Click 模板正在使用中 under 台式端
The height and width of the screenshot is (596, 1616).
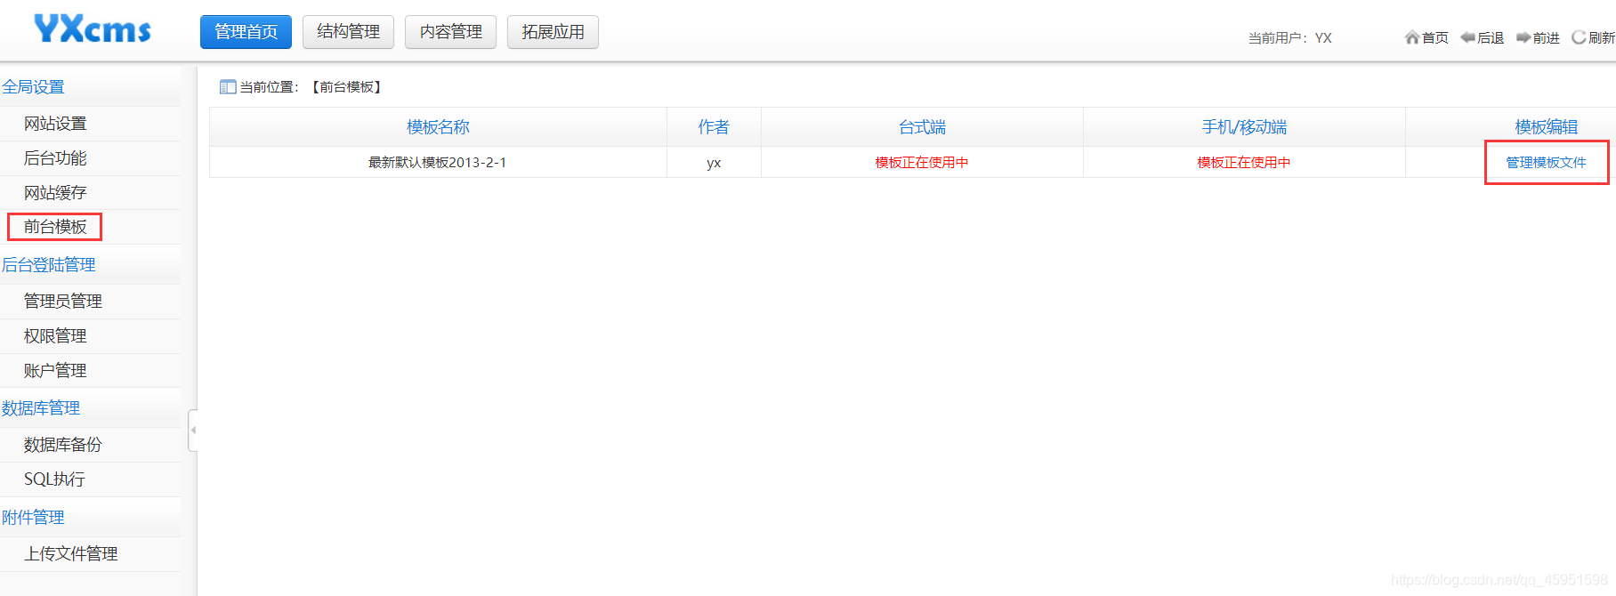point(922,163)
